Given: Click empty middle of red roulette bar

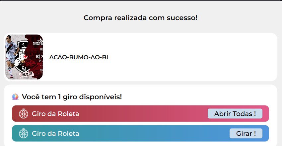Looking at the screenshot, I should [143, 114].
